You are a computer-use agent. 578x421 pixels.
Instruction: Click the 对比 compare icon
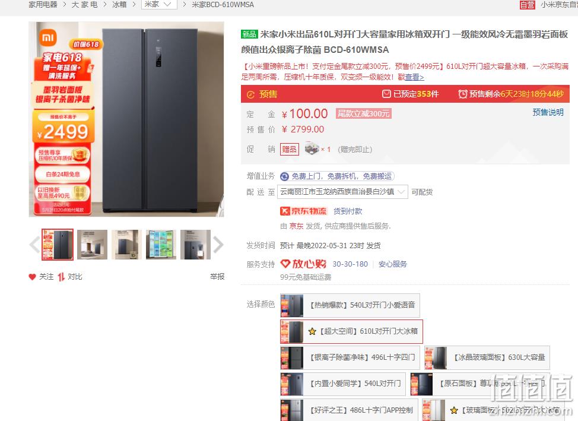(61, 277)
